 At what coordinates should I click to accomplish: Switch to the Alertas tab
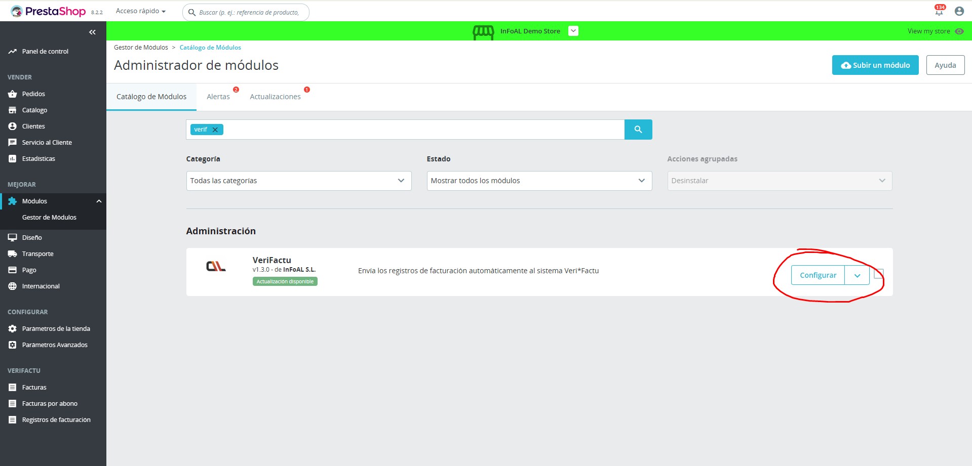tap(218, 97)
